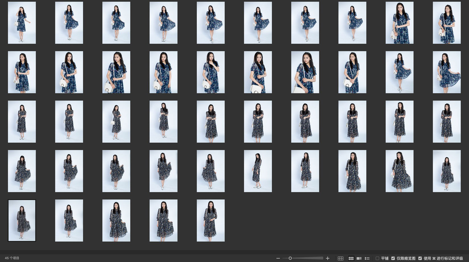Click the minus icon to shrink thumbnails
Screen dimensions: 469x262
pyautogui.click(x=278, y=258)
